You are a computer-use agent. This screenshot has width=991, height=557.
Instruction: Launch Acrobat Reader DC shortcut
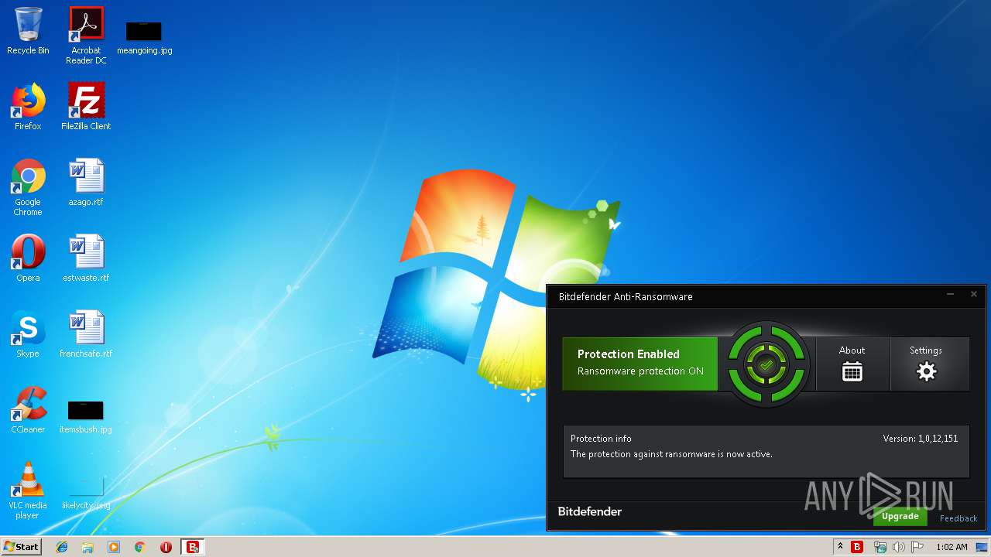[x=86, y=35]
